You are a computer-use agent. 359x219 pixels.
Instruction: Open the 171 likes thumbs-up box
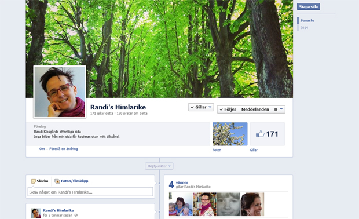pyautogui.click(x=268, y=134)
